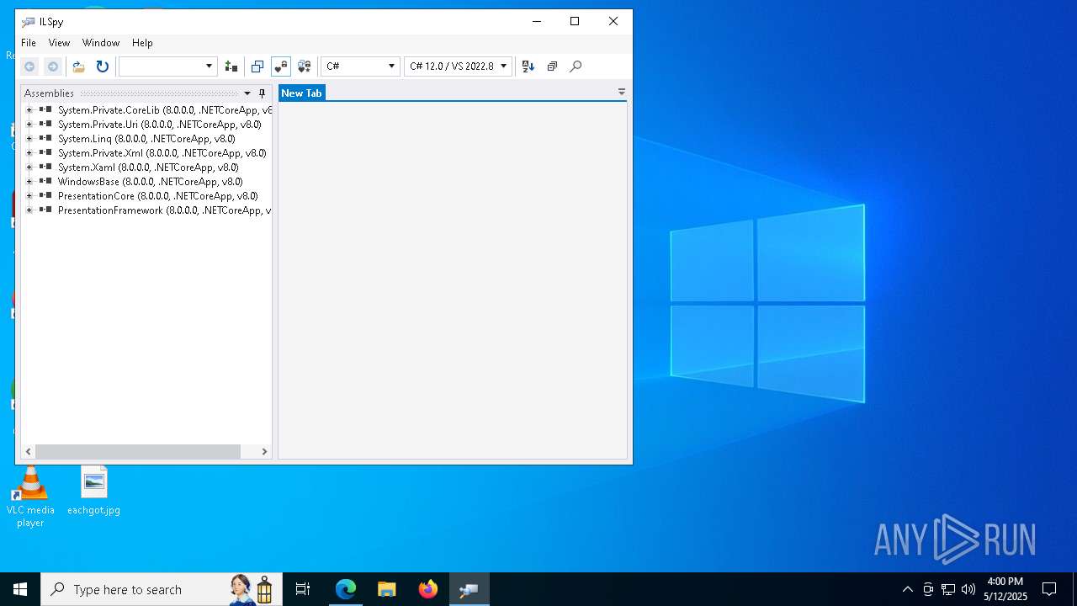Maximize the ILSpy window

click(575, 22)
